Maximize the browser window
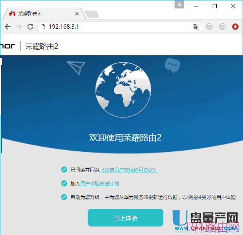 coord(215,6)
